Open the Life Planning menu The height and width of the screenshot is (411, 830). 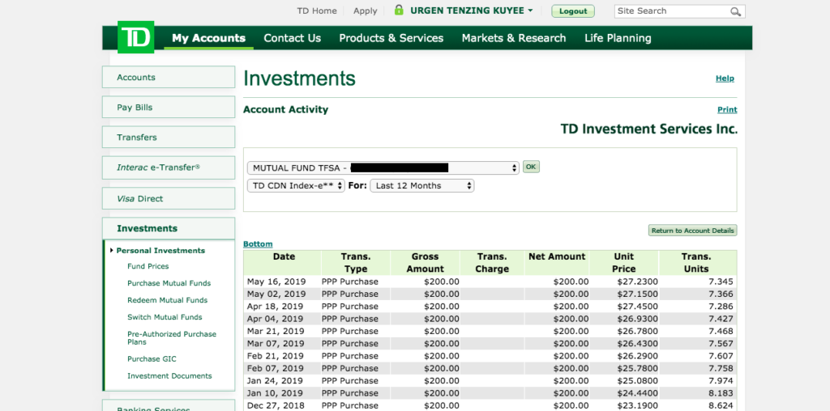(x=618, y=38)
